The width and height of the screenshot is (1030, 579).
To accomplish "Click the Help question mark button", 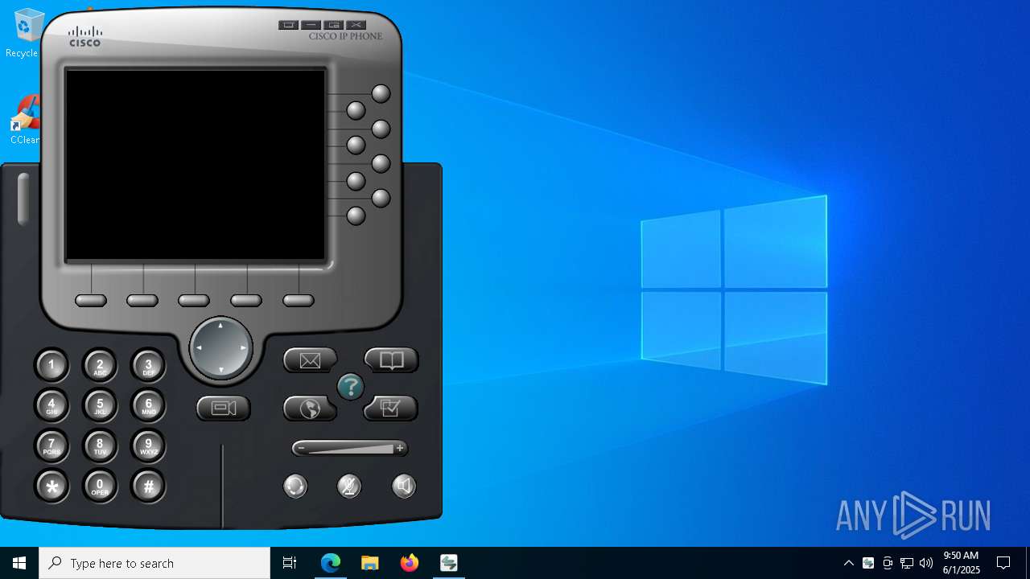I will (350, 387).
